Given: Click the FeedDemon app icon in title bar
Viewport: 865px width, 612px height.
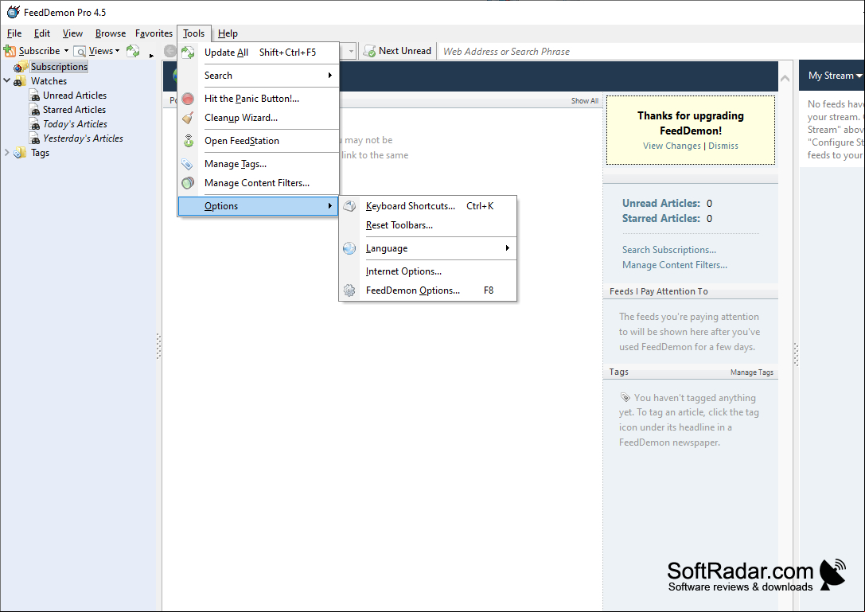Looking at the screenshot, I should point(14,12).
